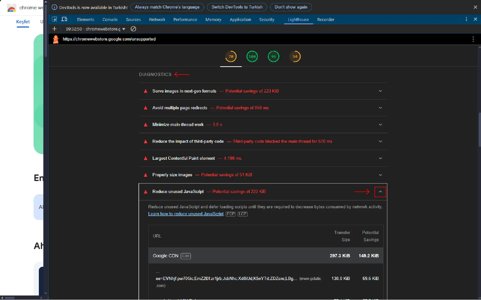
Task: Select the Lighthouse tab
Action: 298,19
